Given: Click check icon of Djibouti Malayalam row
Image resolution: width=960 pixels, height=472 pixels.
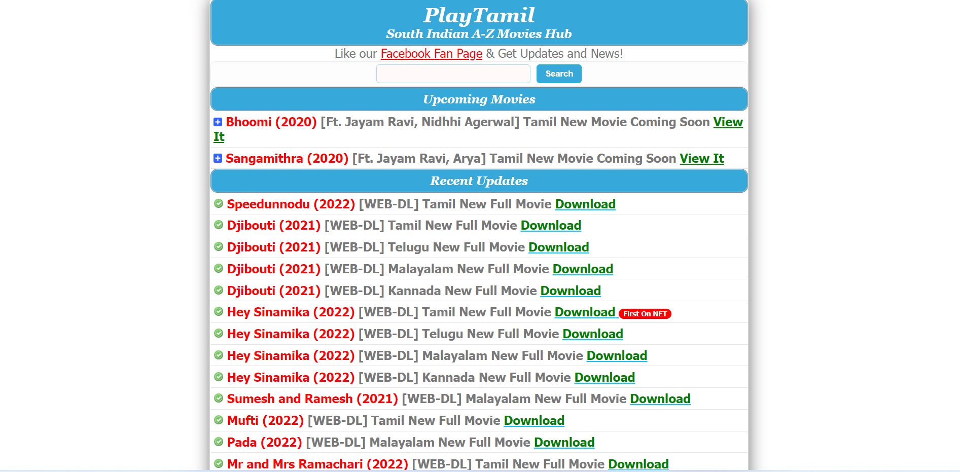Looking at the screenshot, I should point(219,268).
